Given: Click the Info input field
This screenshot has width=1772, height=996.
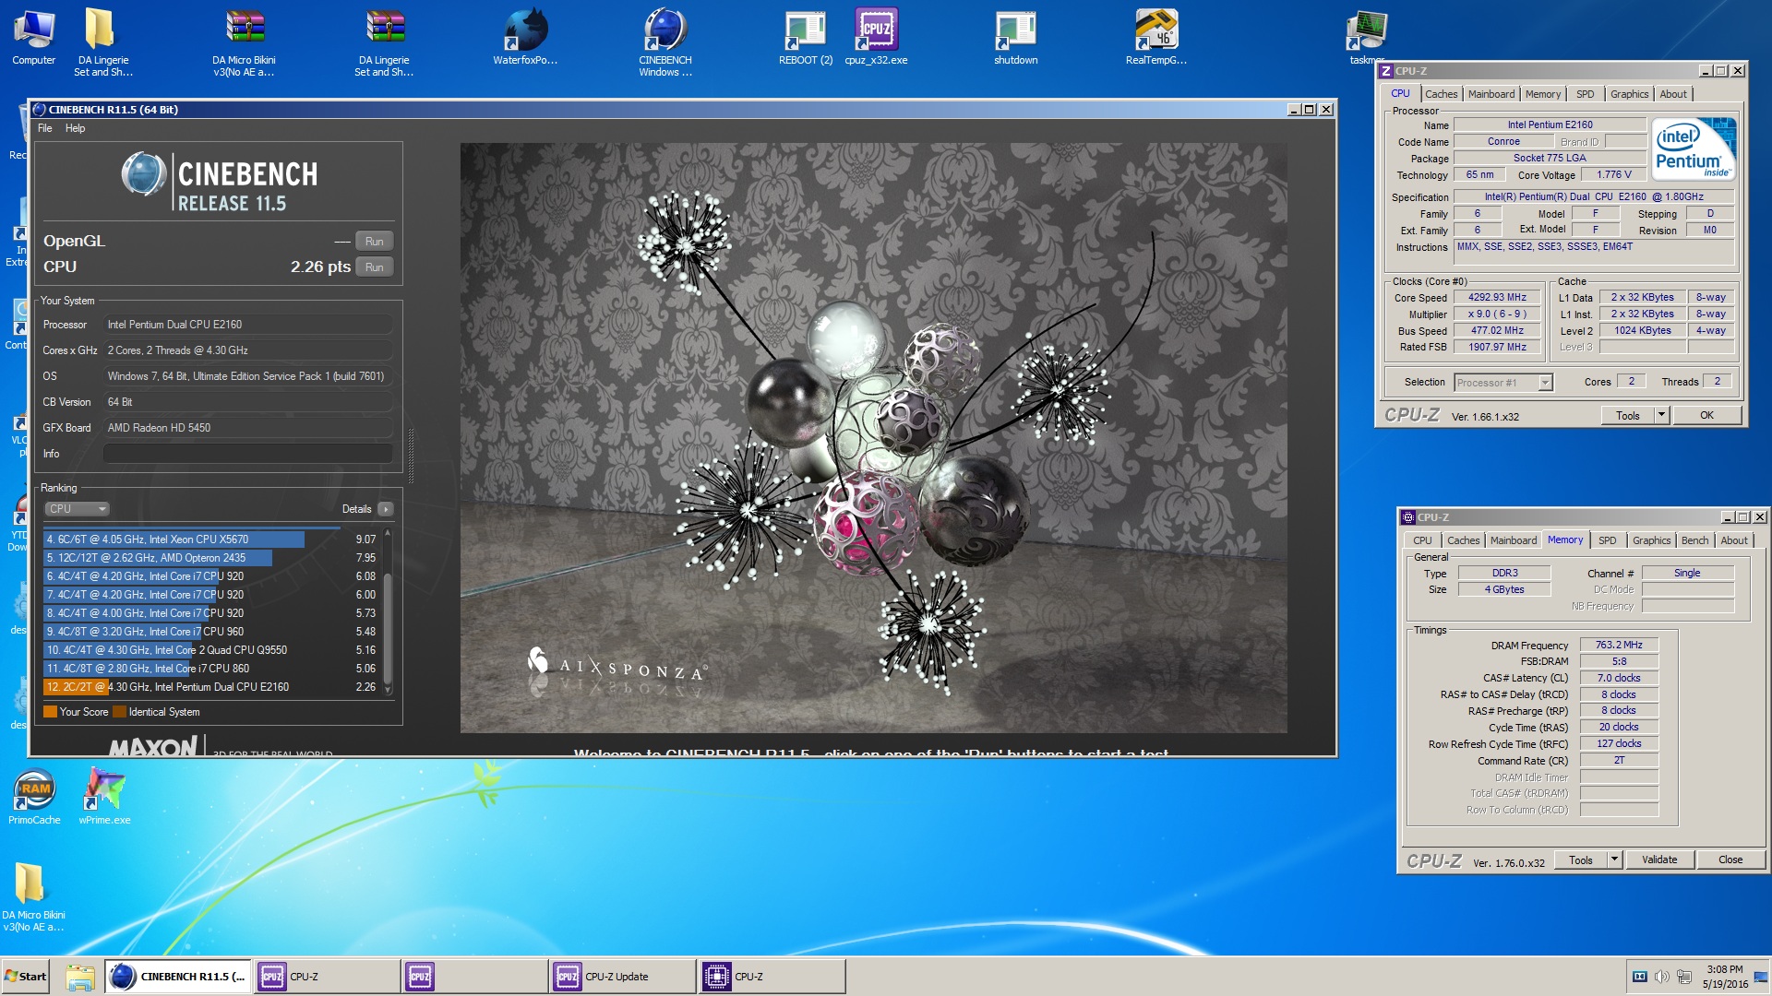Looking at the screenshot, I should (248, 454).
